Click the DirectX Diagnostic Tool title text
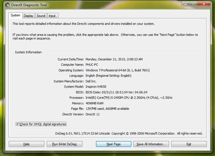Viewport: 215px width, 156px height. click(x=29, y=5)
